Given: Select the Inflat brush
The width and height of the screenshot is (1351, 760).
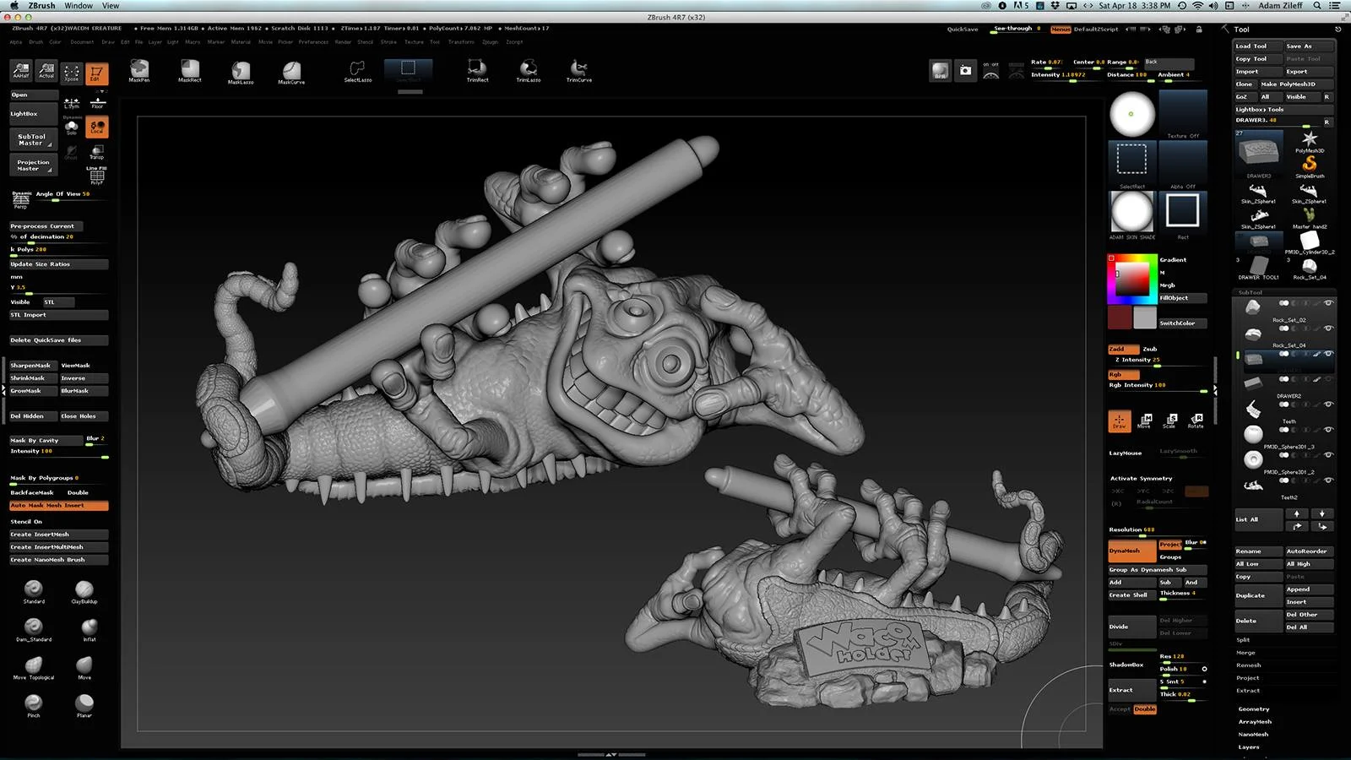Looking at the screenshot, I should tap(90, 629).
